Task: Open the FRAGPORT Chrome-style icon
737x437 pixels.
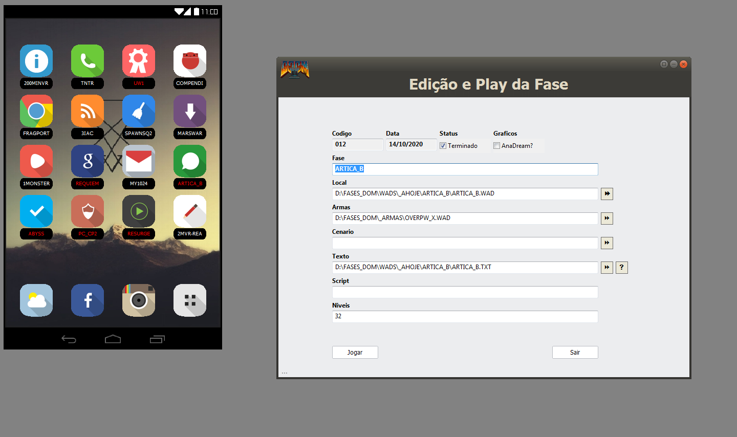Action: 36,111
